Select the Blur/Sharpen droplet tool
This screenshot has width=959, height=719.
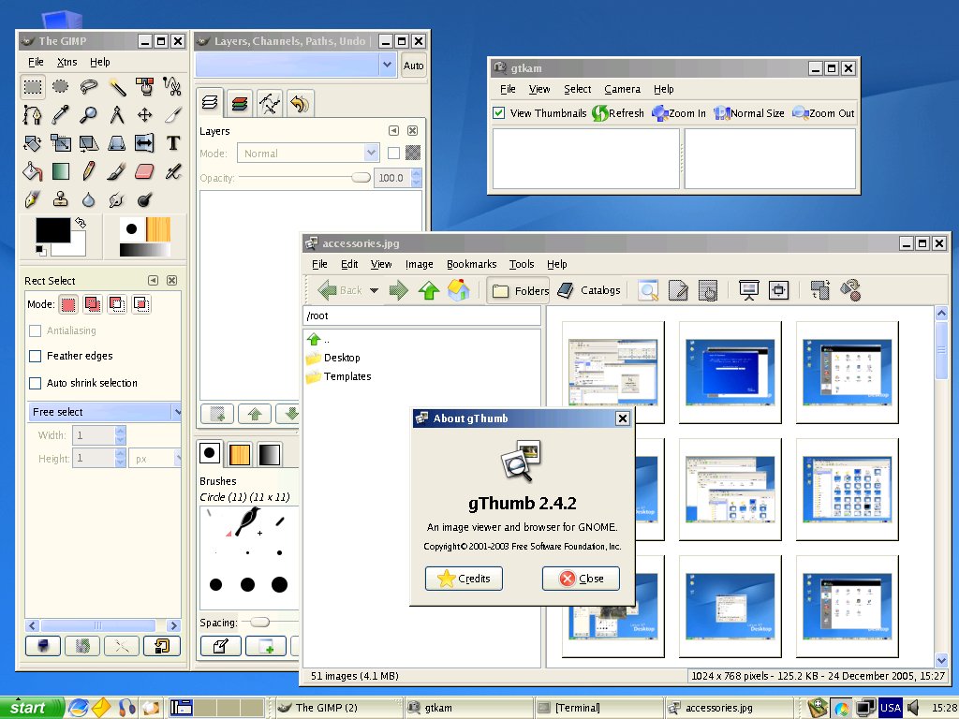(89, 199)
